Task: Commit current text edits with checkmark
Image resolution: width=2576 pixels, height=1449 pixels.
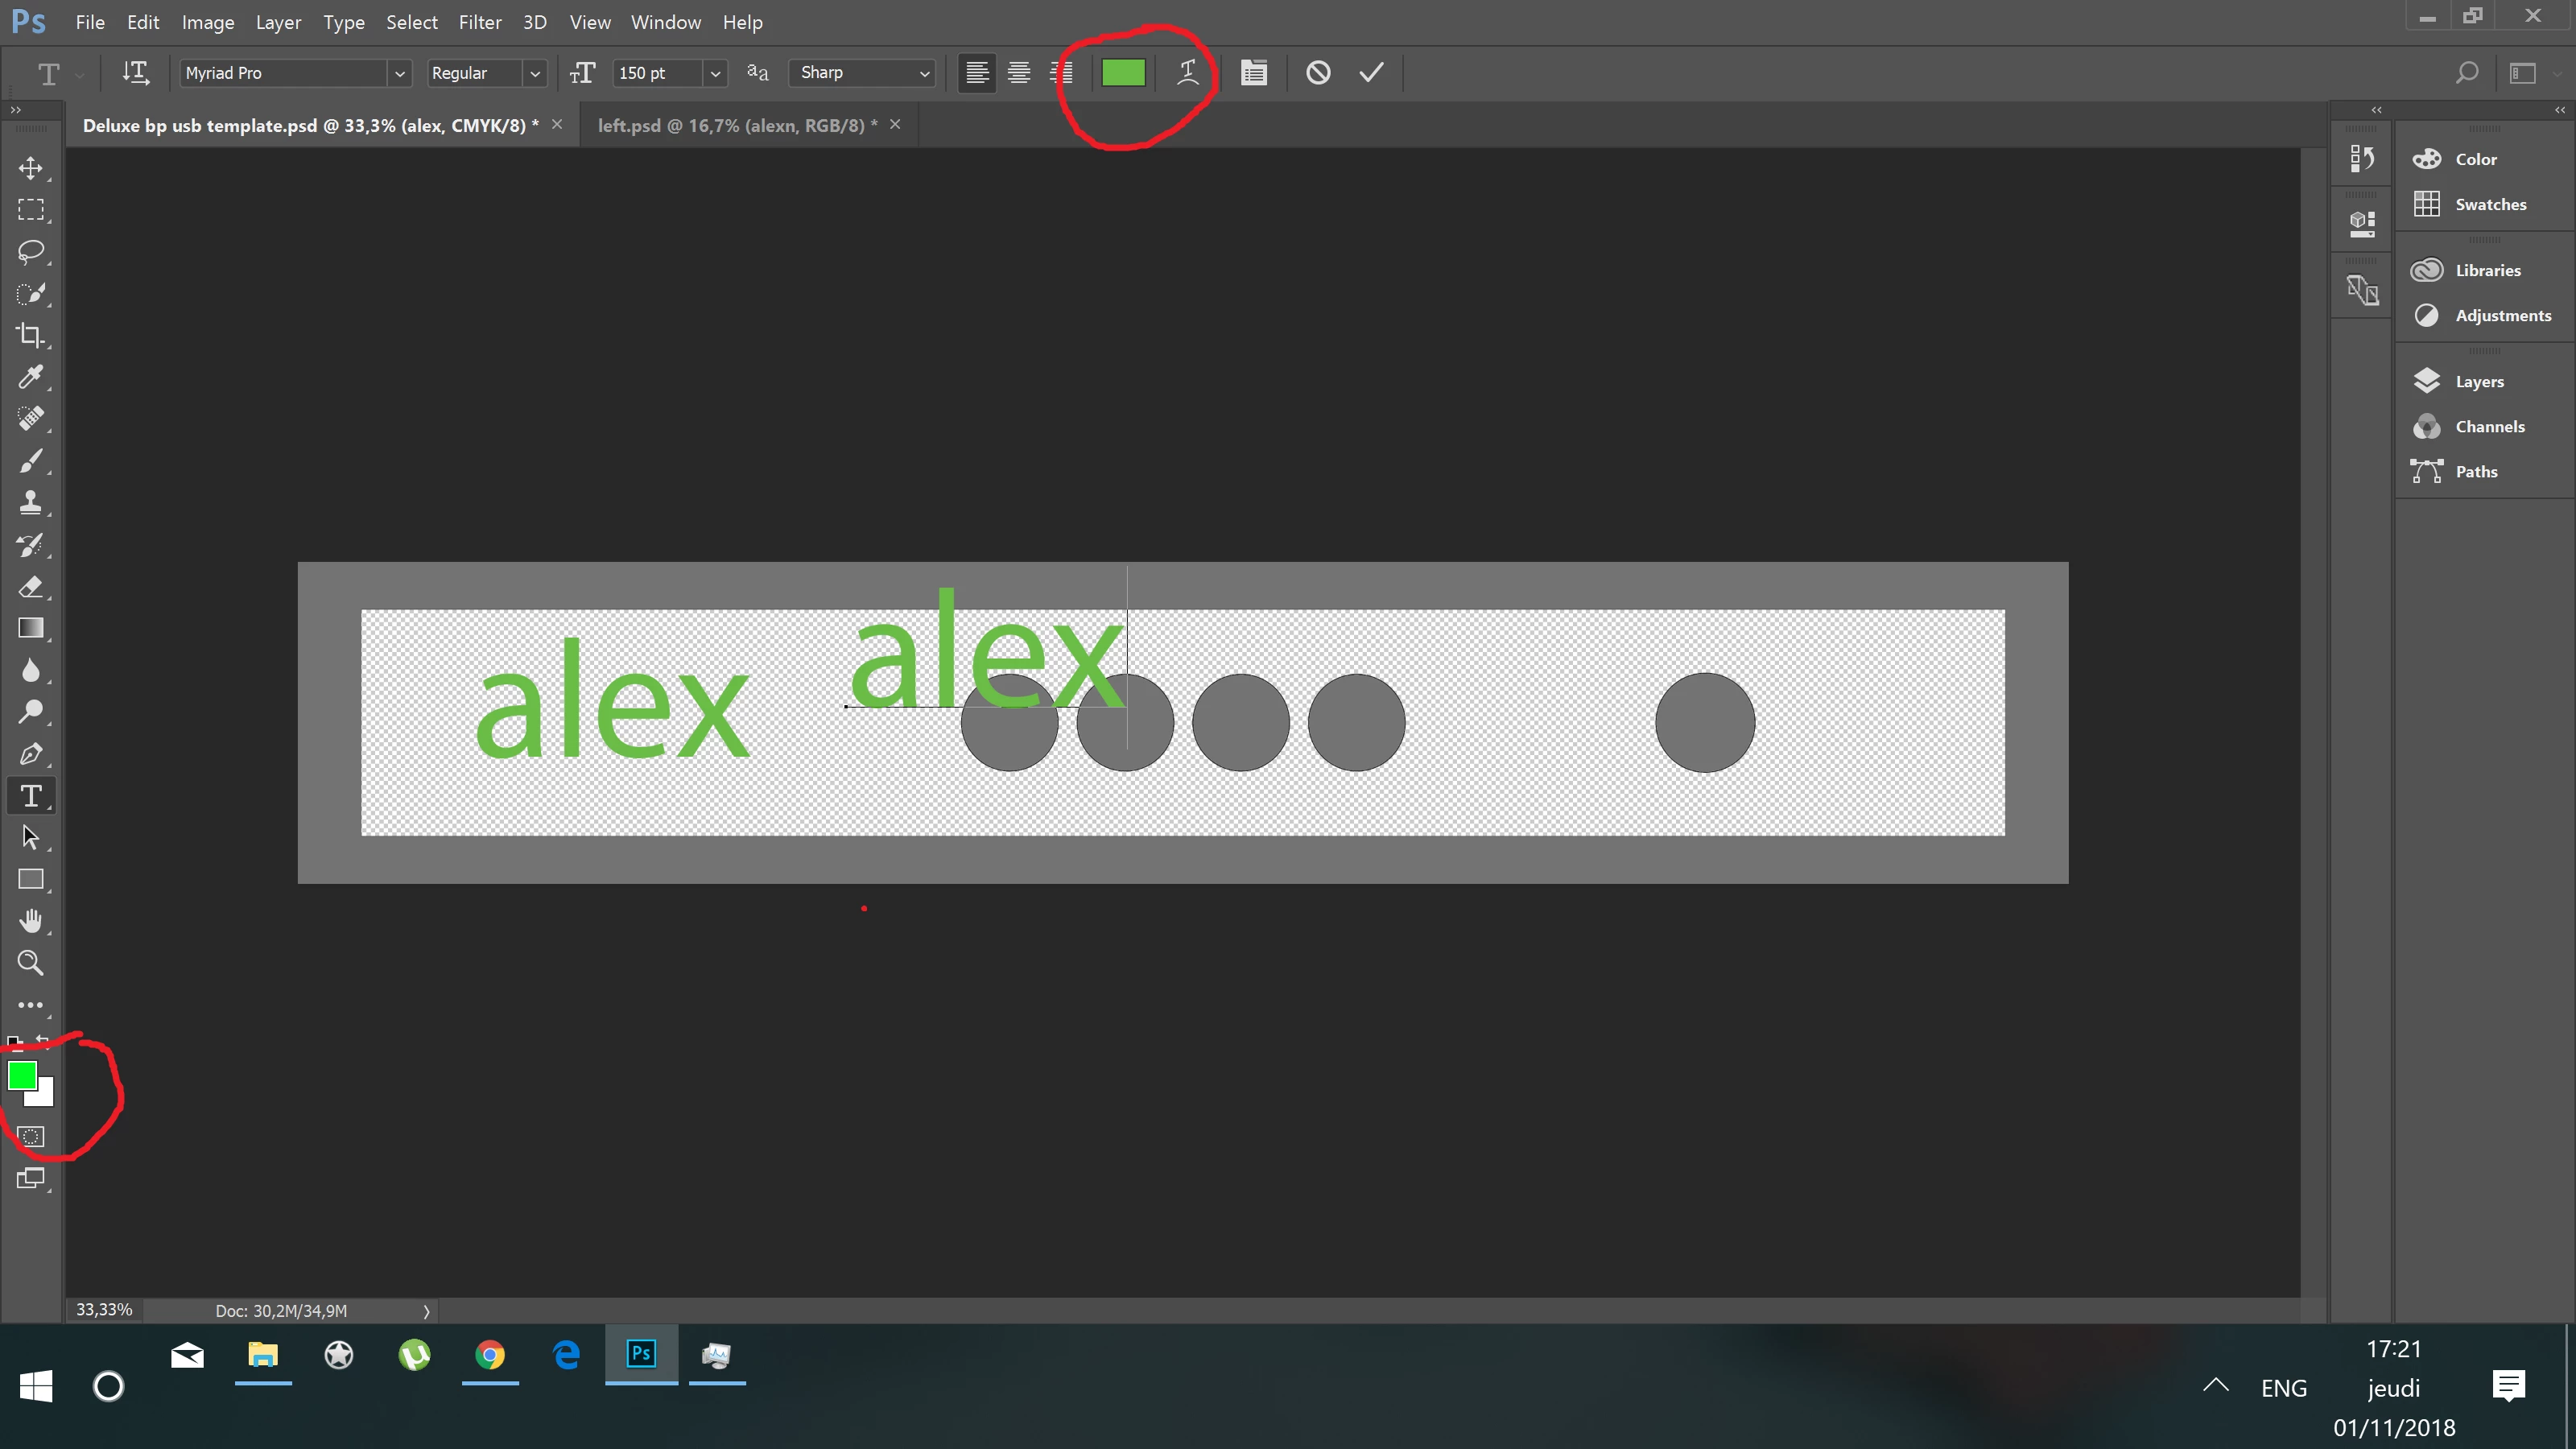Action: pos(1371,72)
